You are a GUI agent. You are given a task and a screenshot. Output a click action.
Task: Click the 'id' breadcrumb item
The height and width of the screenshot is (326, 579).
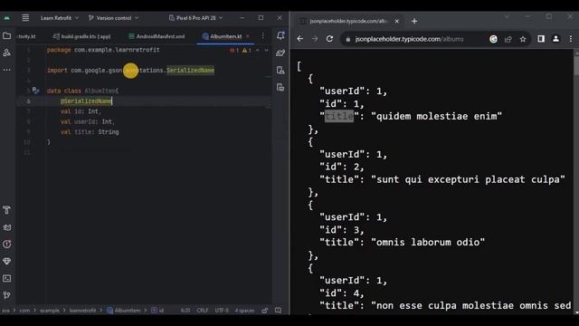click(157, 311)
